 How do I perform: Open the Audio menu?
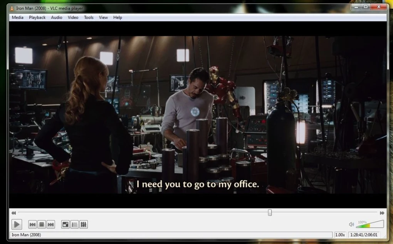[x=57, y=17]
